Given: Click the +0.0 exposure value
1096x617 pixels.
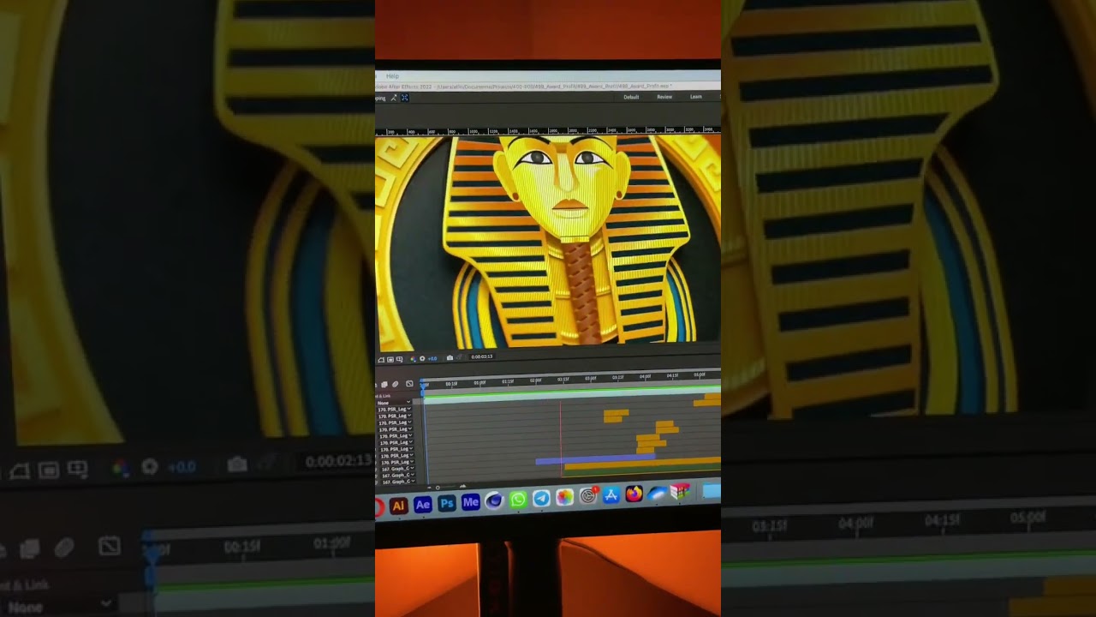Looking at the screenshot, I should click(432, 358).
